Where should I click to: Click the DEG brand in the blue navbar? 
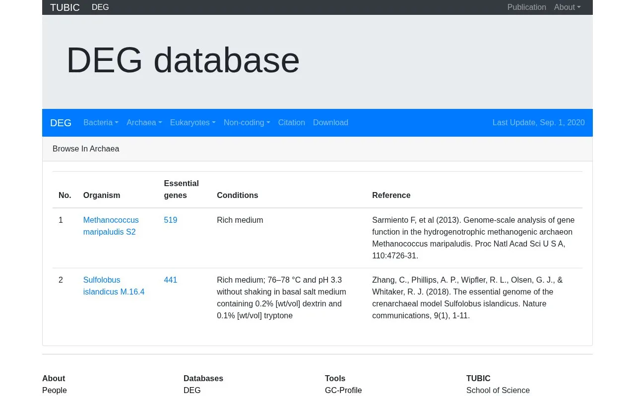[x=61, y=123]
